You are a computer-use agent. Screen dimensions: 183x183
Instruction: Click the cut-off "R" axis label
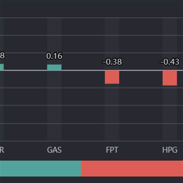tap(2, 150)
